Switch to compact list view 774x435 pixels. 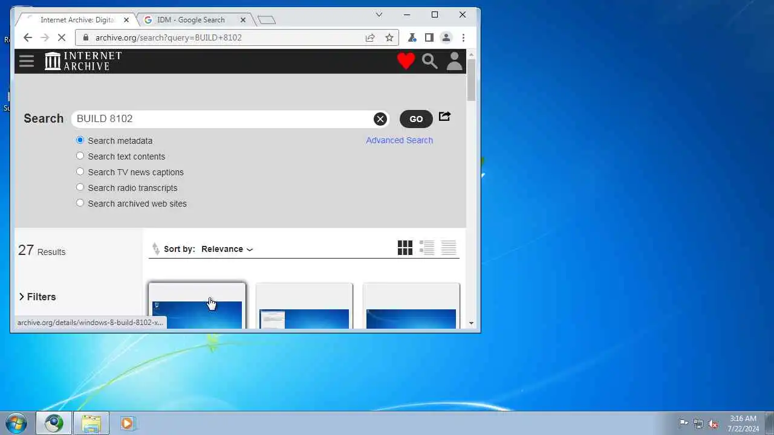pos(449,248)
